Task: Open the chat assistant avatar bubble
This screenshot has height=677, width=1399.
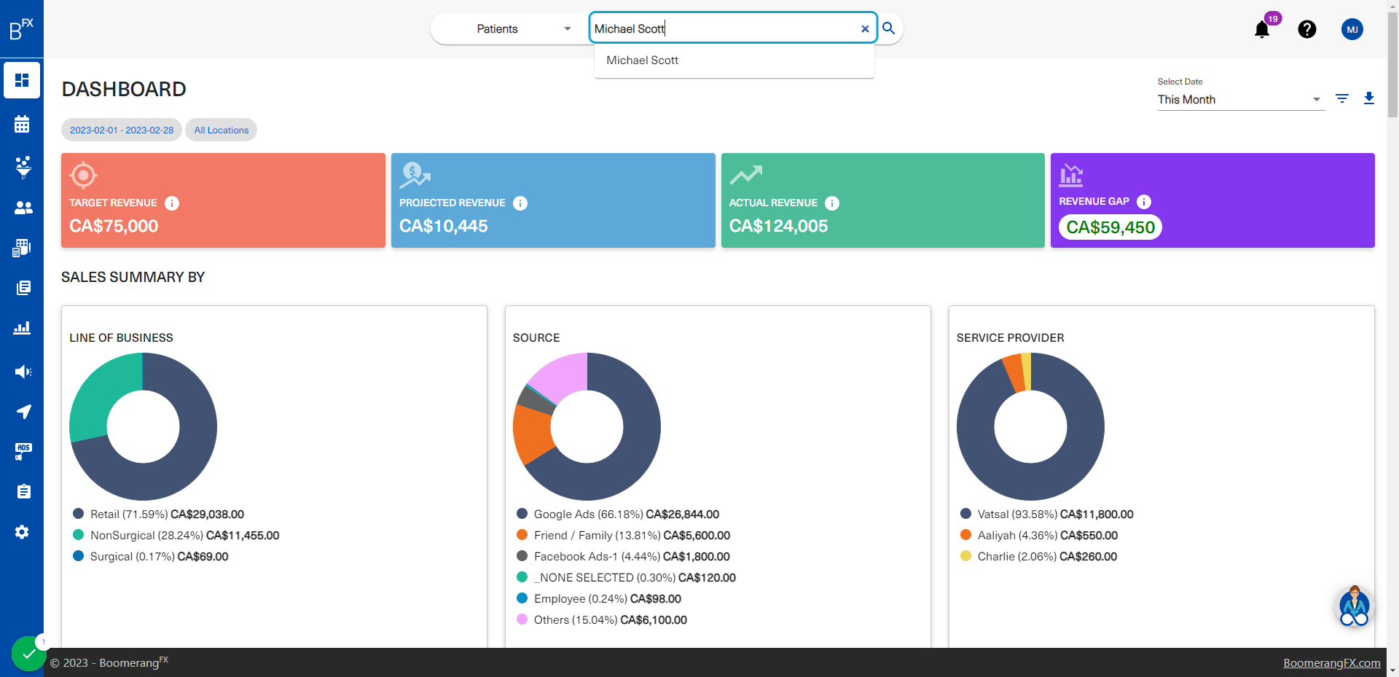Action: [1355, 606]
